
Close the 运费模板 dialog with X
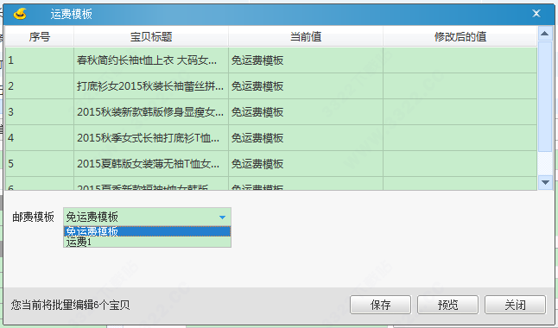tap(536, 14)
